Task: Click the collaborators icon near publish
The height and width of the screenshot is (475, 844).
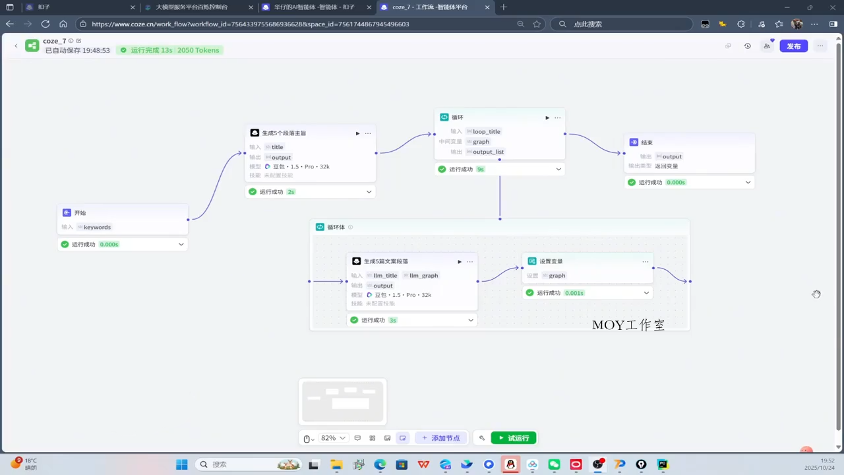Action: (x=767, y=46)
